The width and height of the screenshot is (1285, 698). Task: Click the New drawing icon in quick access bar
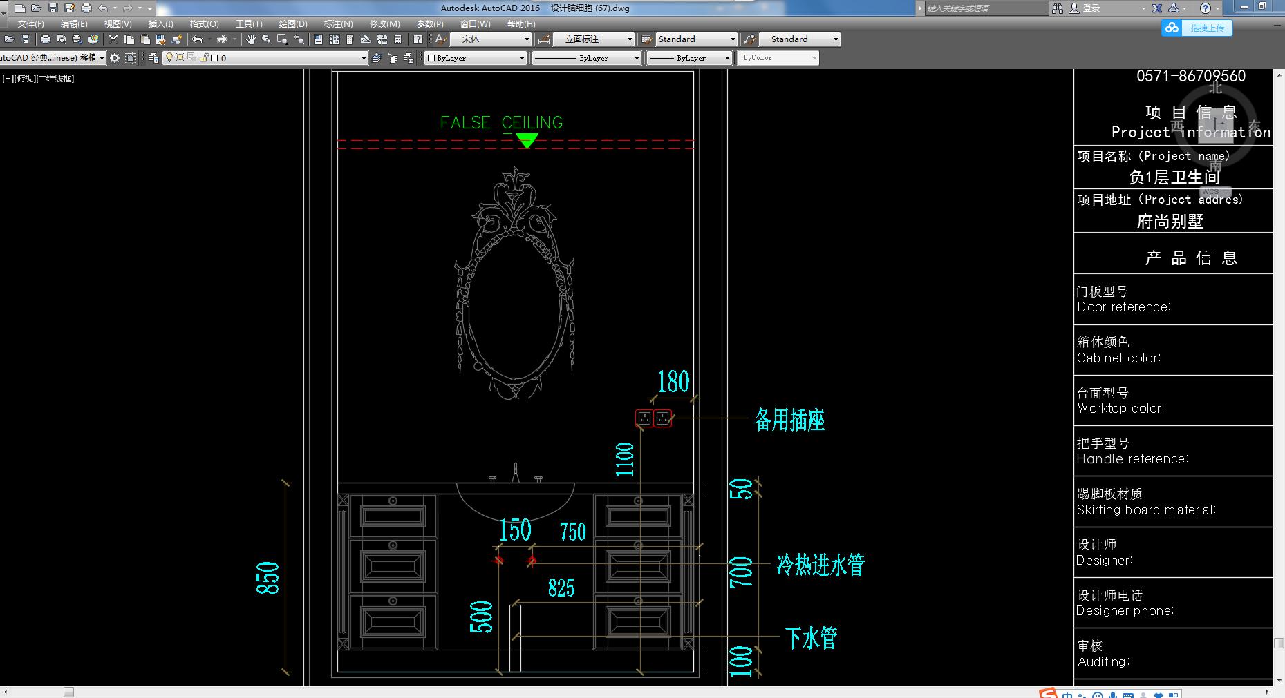pyautogui.click(x=20, y=8)
